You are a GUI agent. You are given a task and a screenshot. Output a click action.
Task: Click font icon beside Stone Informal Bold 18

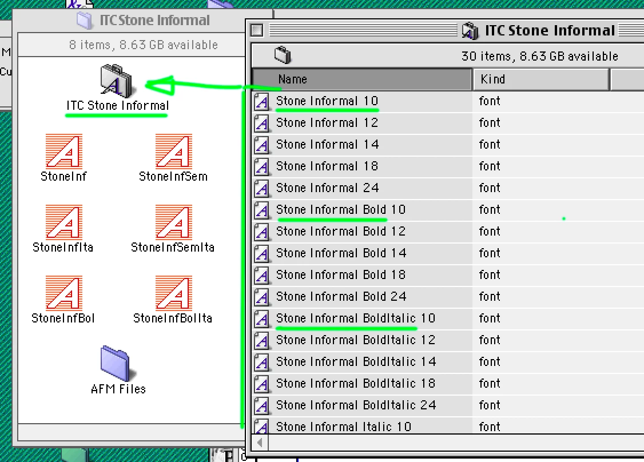point(261,276)
